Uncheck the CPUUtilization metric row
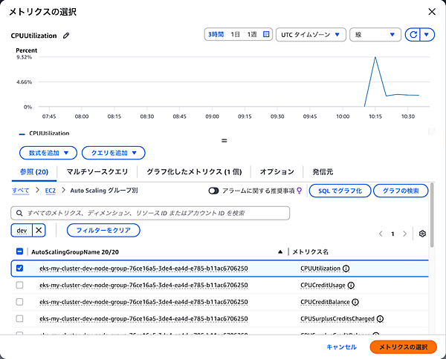Screen dimensions: 446x359 click(x=20, y=269)
